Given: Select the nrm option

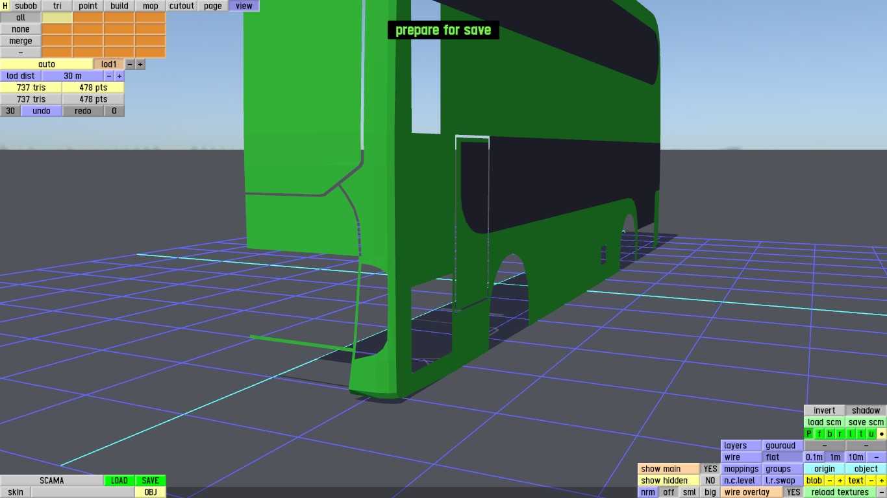Looking at the screenshot, I should pos(648,492).
